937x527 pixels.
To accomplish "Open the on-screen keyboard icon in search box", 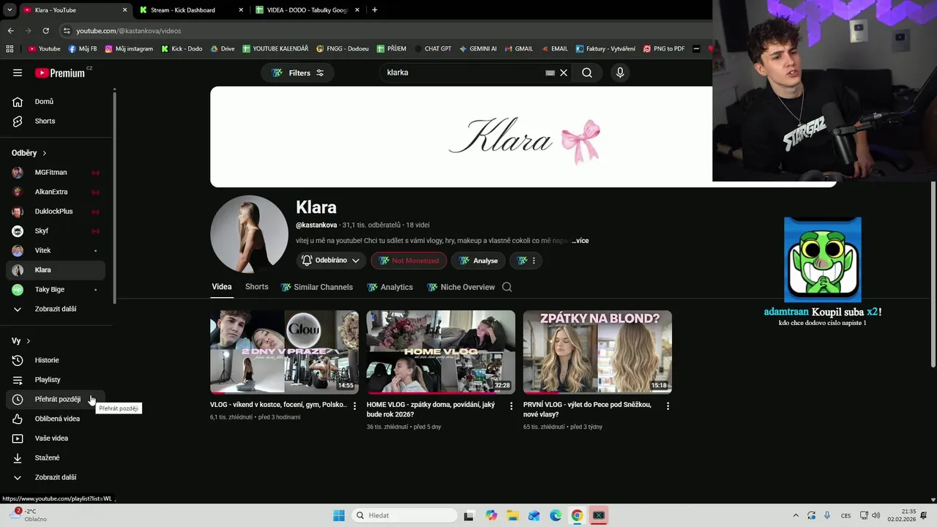I will pyautogui.click(x=550, y=73).
